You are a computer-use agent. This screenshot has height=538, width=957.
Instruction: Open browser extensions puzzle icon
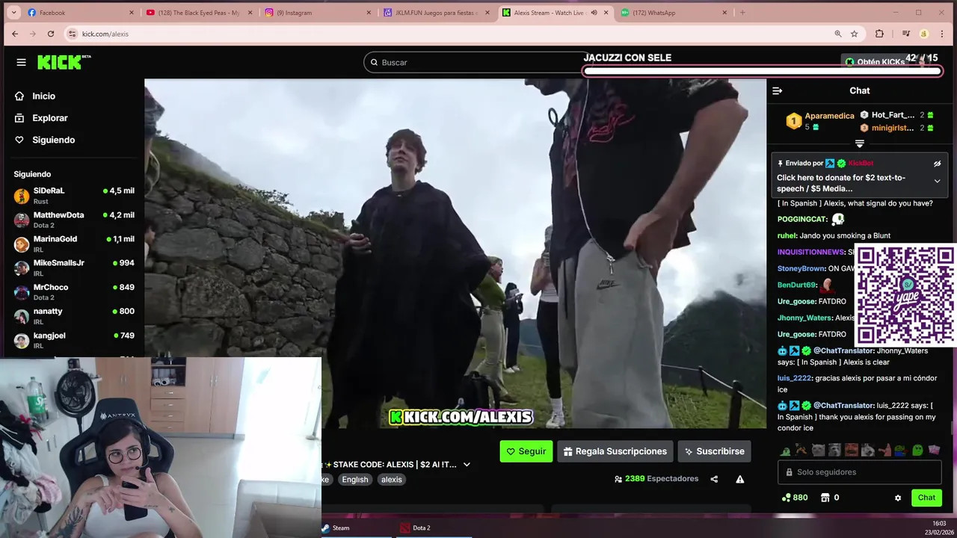point(879,34)
